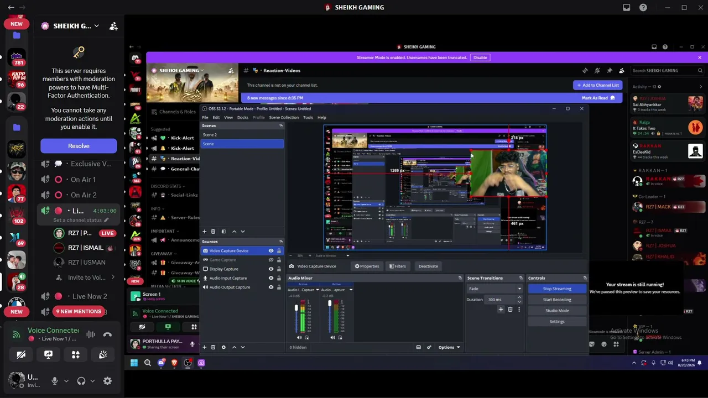Hide the Audio Output Capture source
708x398 pixels.
click(271, 287)
